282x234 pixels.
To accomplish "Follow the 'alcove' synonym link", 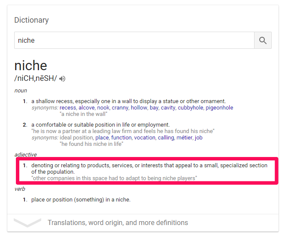I will 87,107.
